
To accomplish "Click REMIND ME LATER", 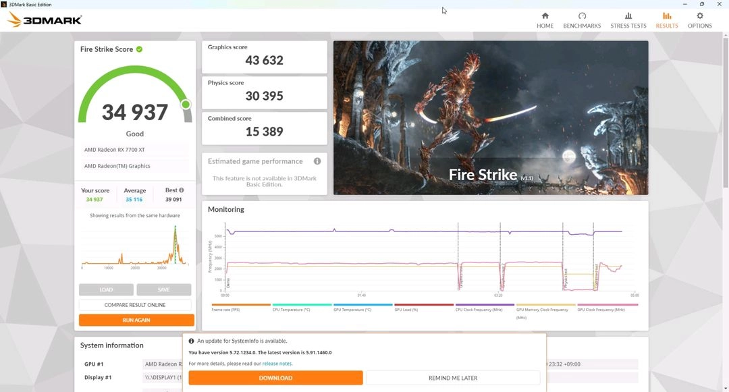I will tap(453, 378).
